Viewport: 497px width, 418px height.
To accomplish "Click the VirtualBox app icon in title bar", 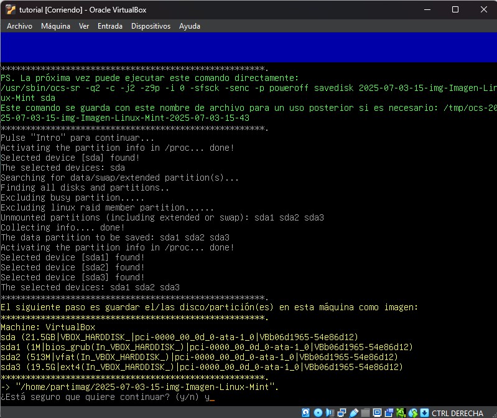I will pos(10,9).
